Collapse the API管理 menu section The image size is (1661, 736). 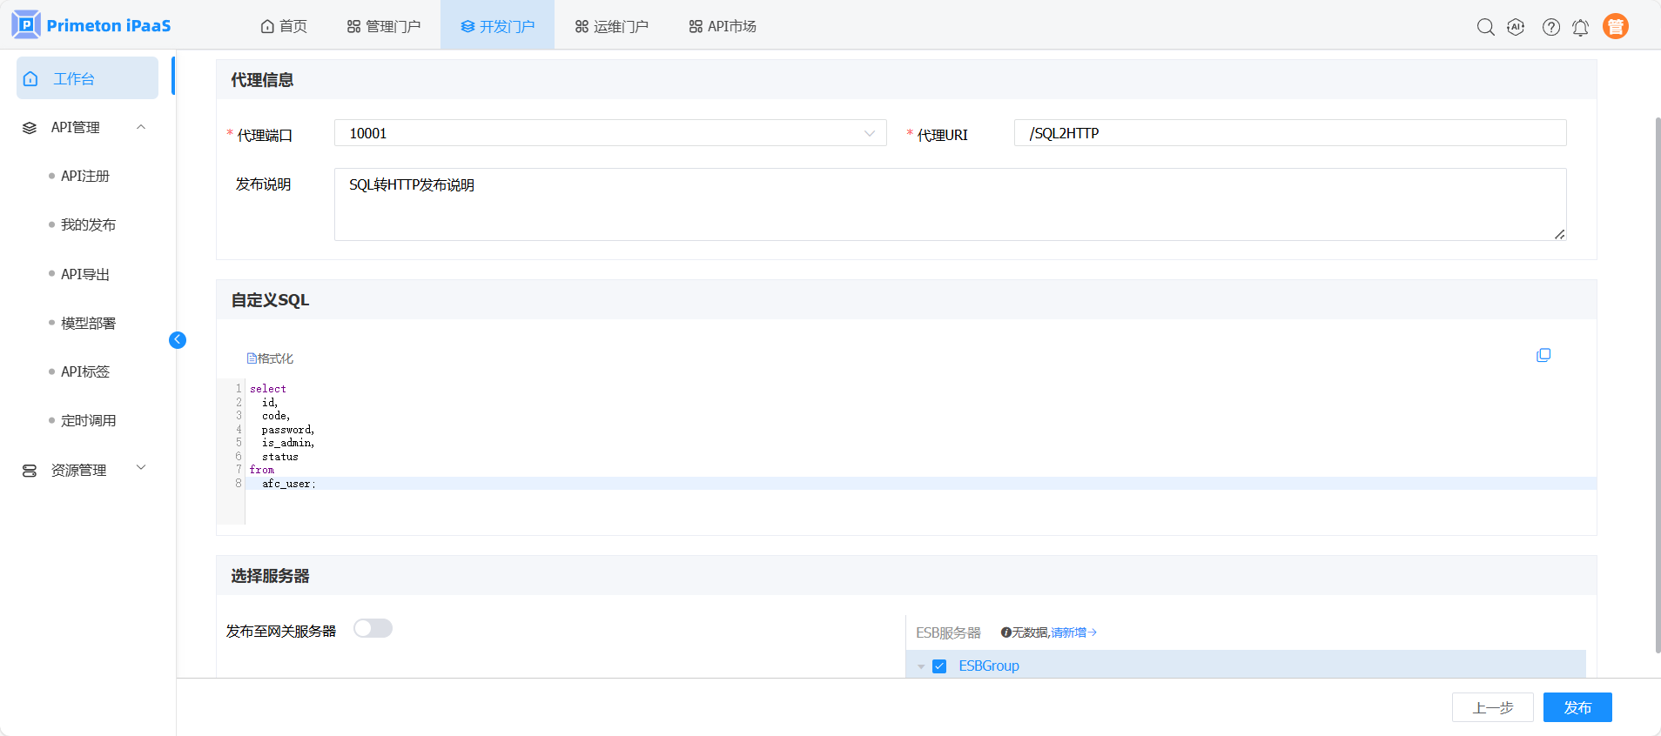[141, 128]
